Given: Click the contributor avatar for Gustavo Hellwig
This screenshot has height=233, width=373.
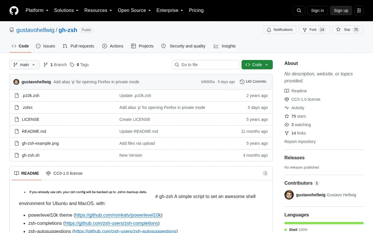Looking at the screenshot, I should click(289, 195).
